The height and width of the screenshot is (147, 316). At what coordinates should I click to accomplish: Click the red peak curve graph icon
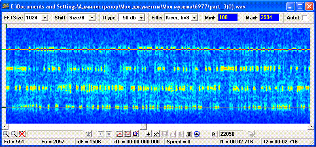pos(120,134)
